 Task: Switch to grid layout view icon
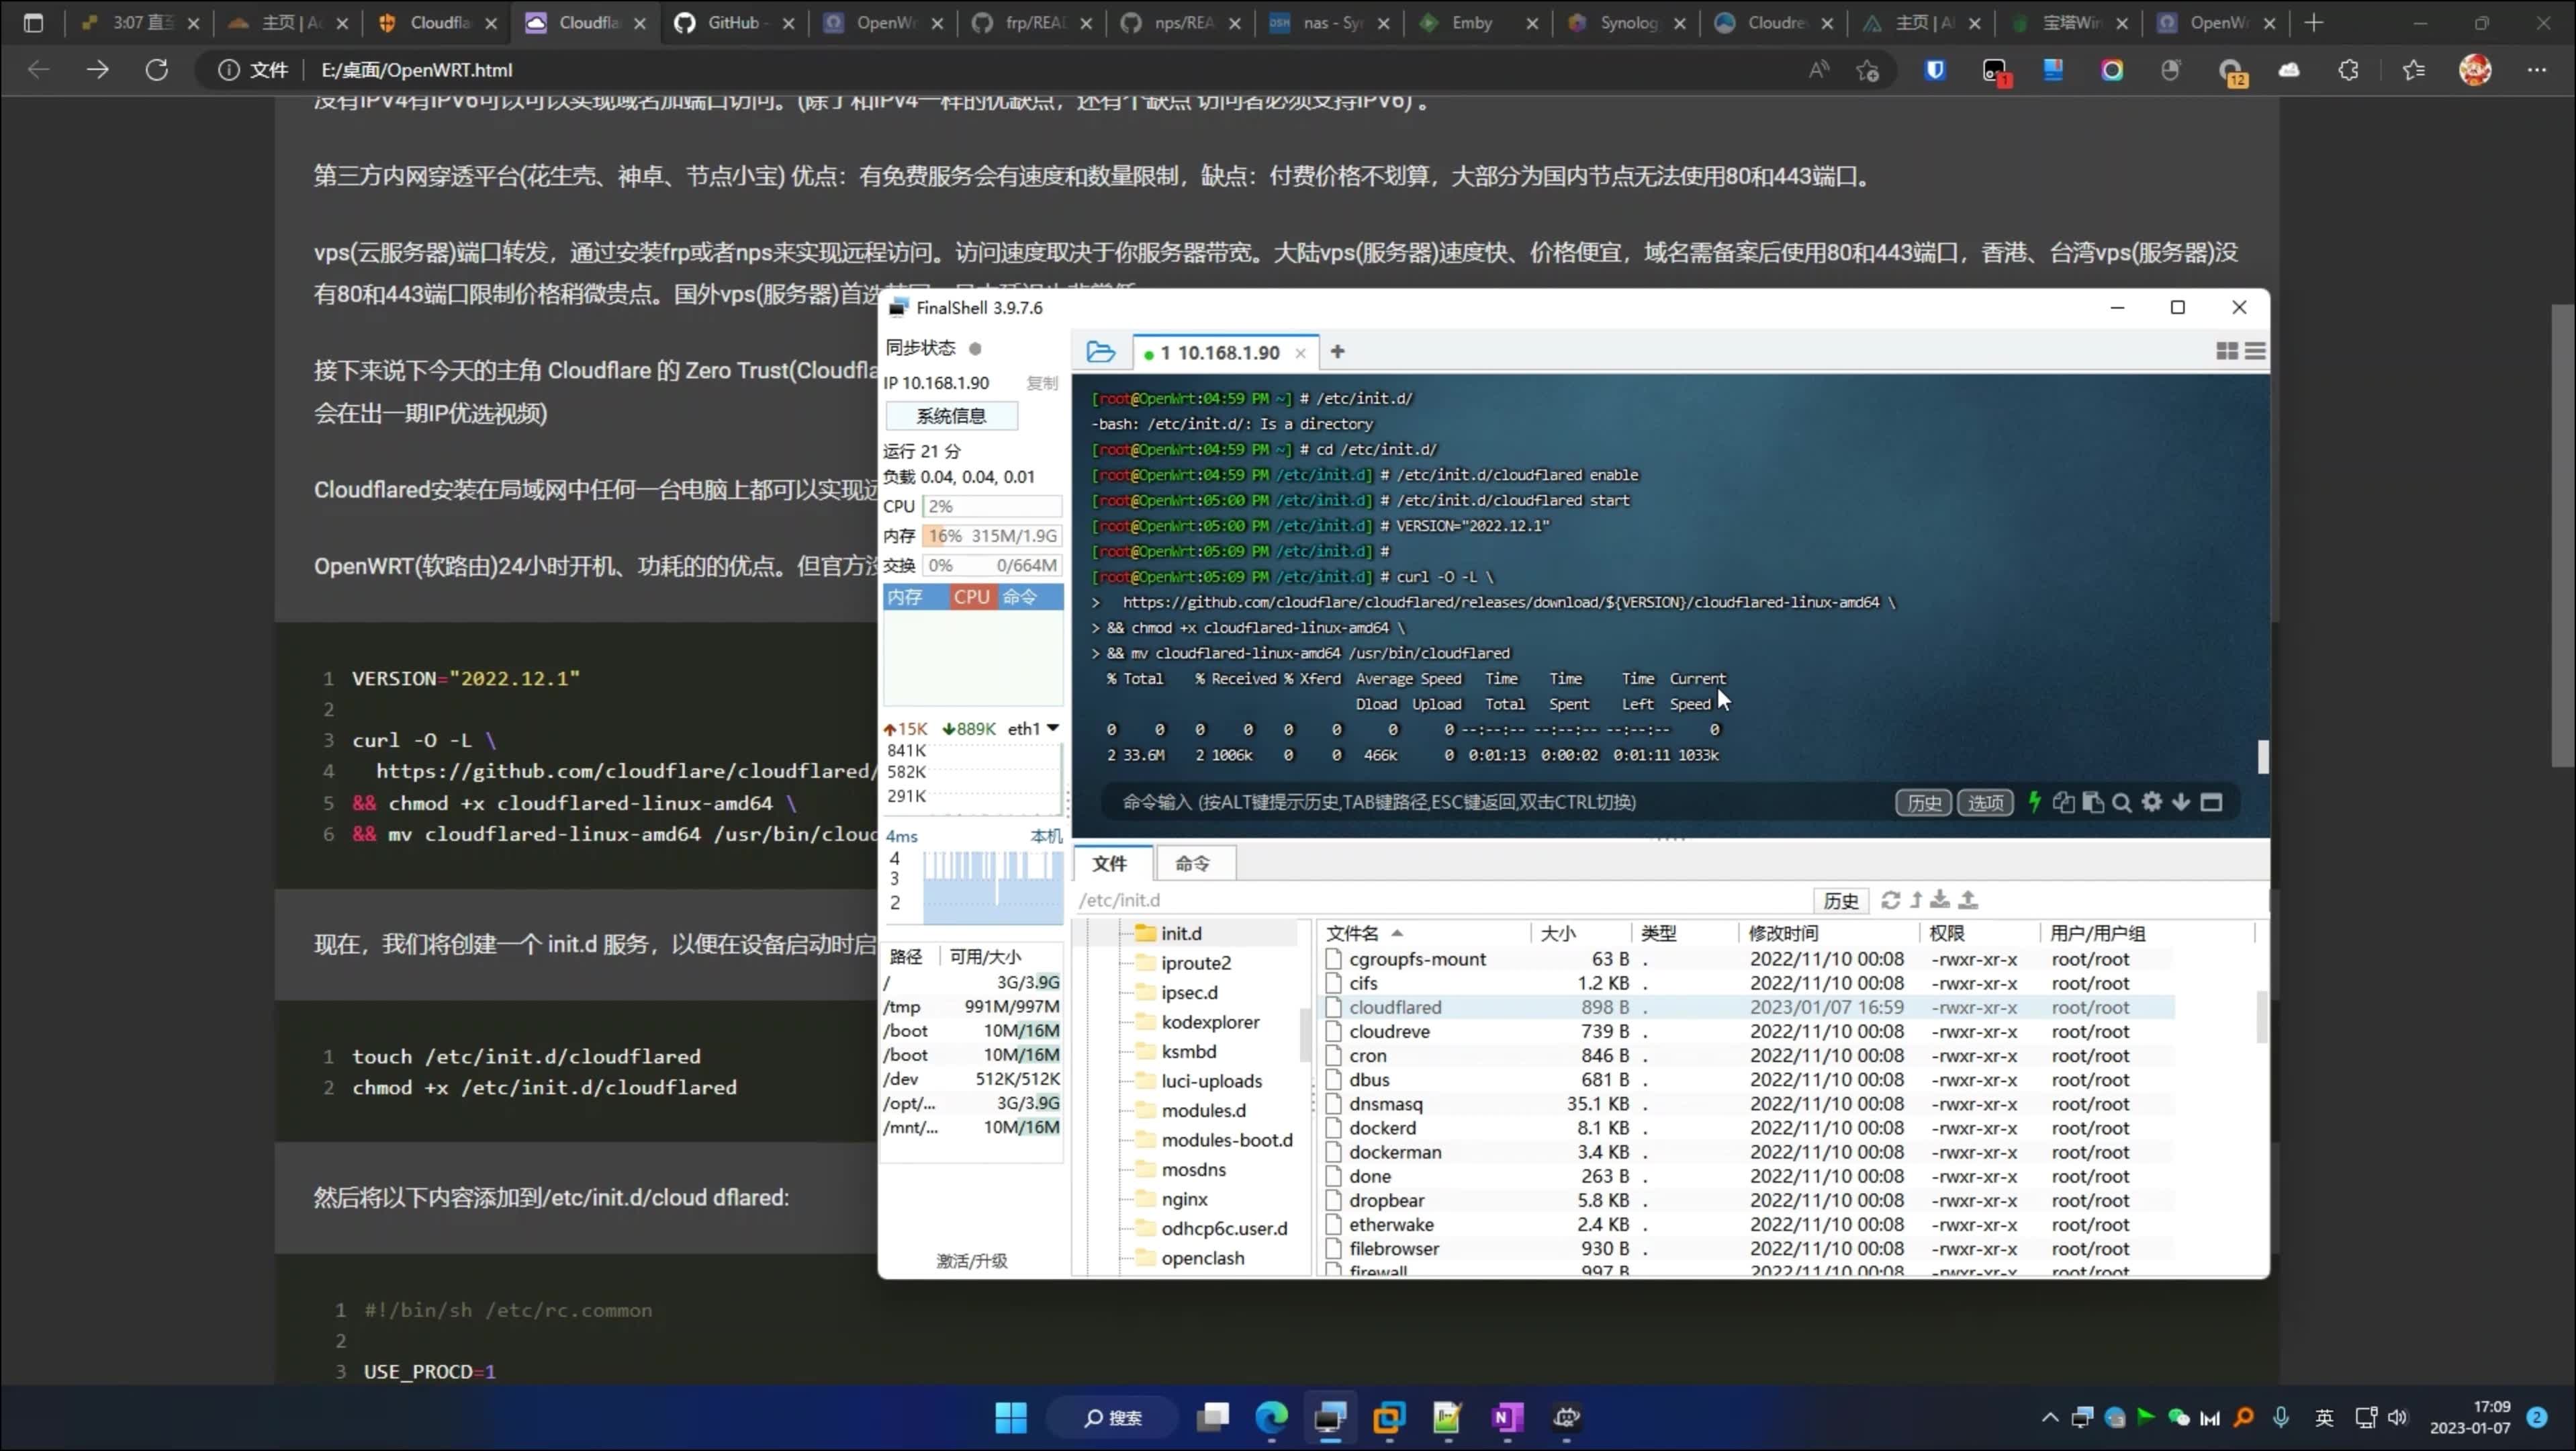[x=2227, y=352]
